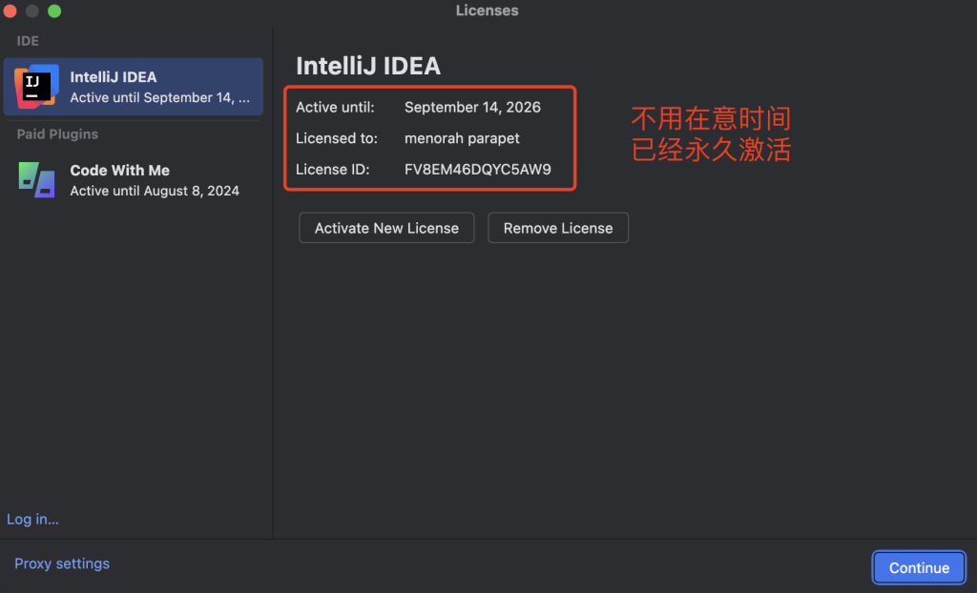Click the Paid Plugins section header
The image size is (977, 593).
pos(57,134)
